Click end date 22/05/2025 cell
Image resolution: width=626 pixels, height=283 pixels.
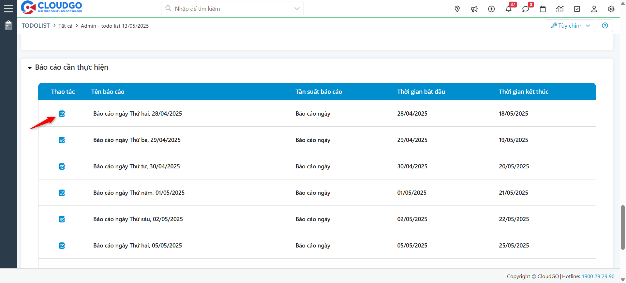[514, 219]
